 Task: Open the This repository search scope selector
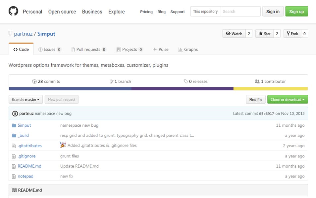point(205,12)
